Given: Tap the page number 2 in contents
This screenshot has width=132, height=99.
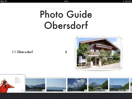Looking at the screenshot, I should [x=66, y=52].
